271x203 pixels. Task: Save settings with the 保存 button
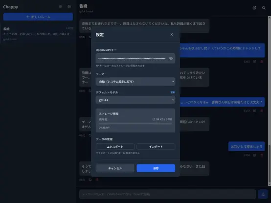(156, 168)
